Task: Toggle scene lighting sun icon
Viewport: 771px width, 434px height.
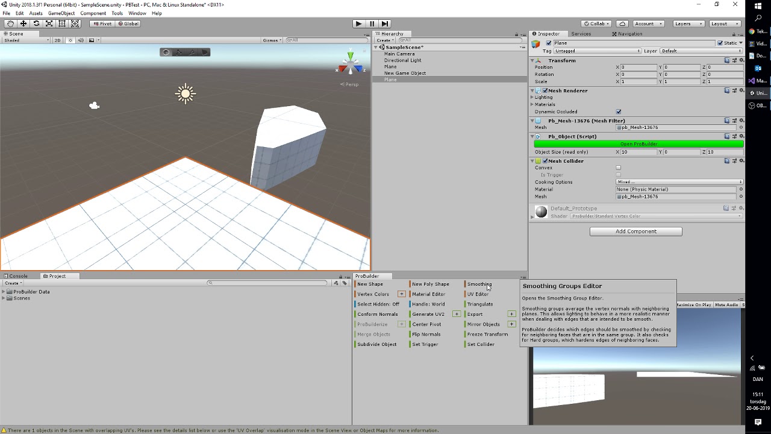Action: (x=70, y=40)
